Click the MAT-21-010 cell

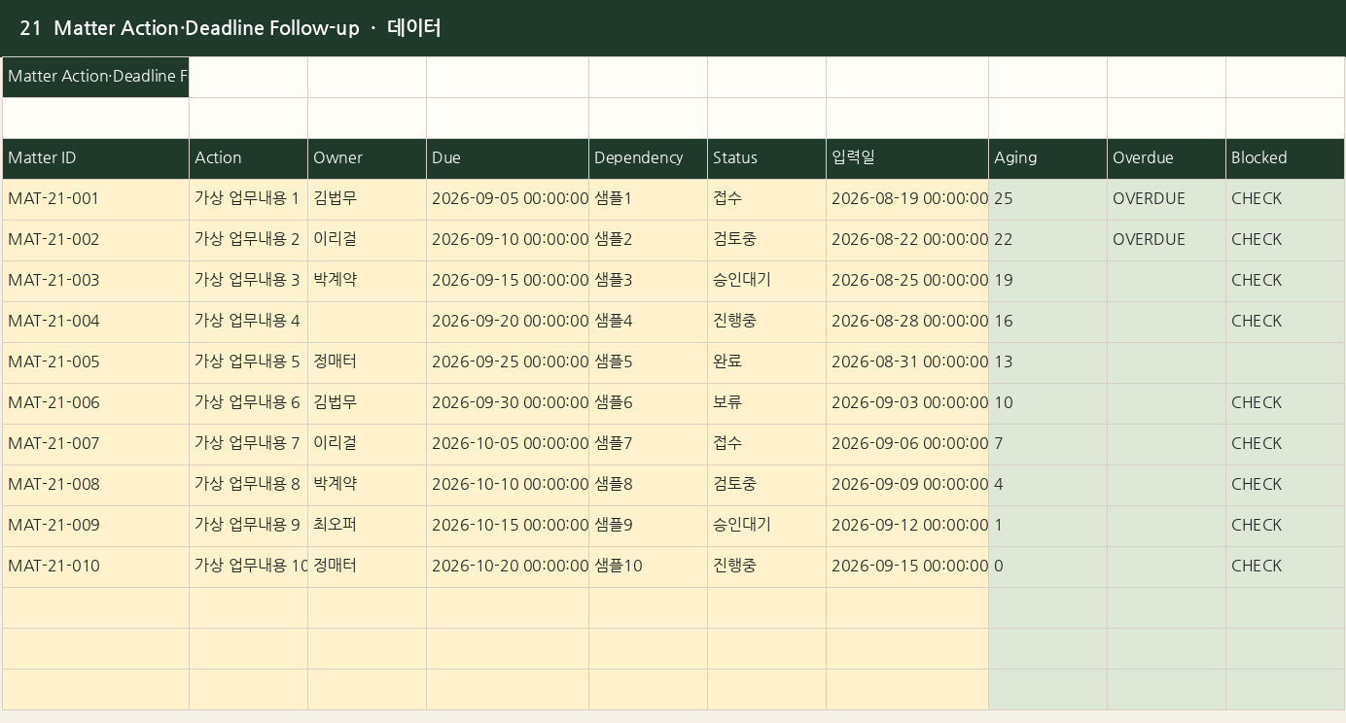pos(95,567)
